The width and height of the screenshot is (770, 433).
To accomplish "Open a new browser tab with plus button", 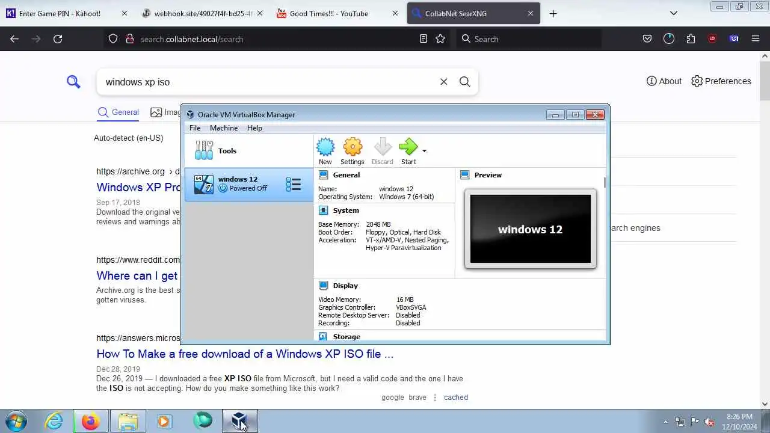I will tap(553, 13).
